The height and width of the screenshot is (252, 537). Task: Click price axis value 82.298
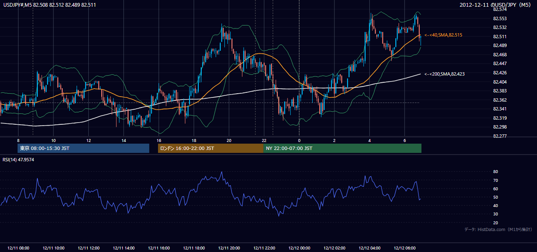(500, 127)
